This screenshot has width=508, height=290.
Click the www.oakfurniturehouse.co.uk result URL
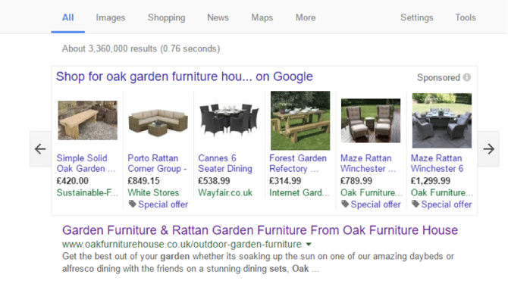tap(182, 245)
